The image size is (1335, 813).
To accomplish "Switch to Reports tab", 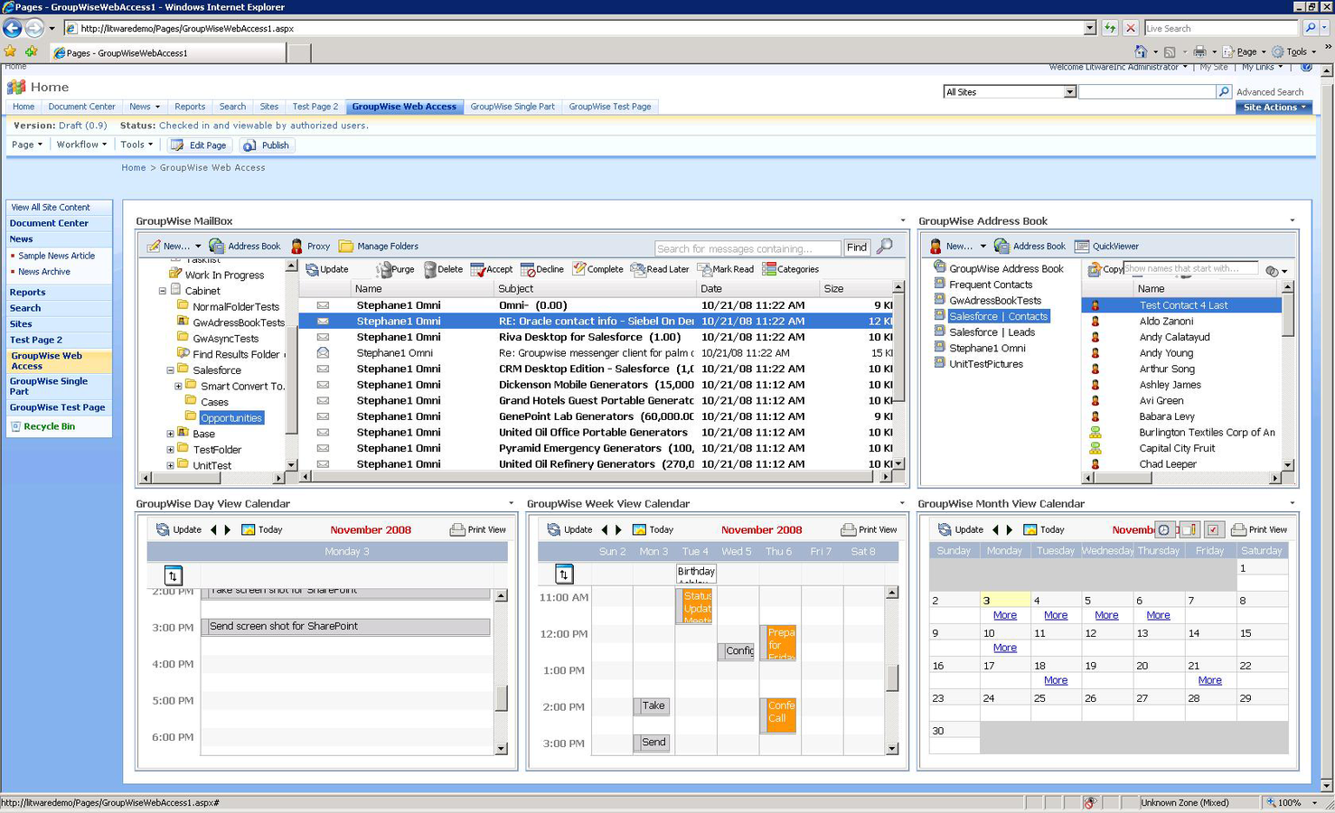I will [190, 107].
